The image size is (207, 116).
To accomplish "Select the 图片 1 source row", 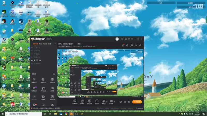I will click(x=43, y=57).
